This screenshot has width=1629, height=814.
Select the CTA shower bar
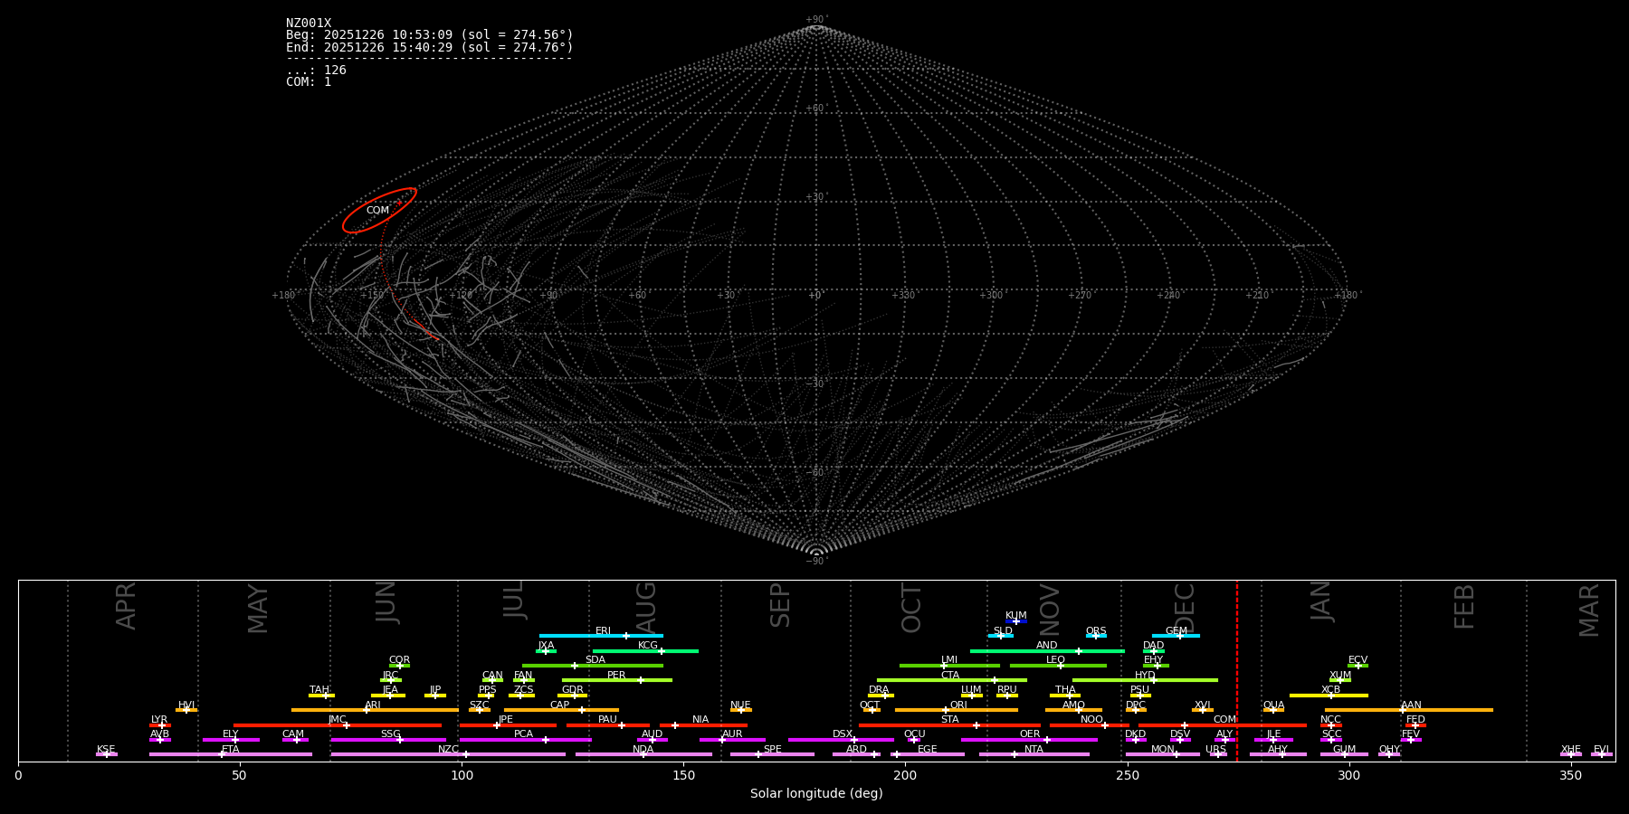tap(952, 680)
